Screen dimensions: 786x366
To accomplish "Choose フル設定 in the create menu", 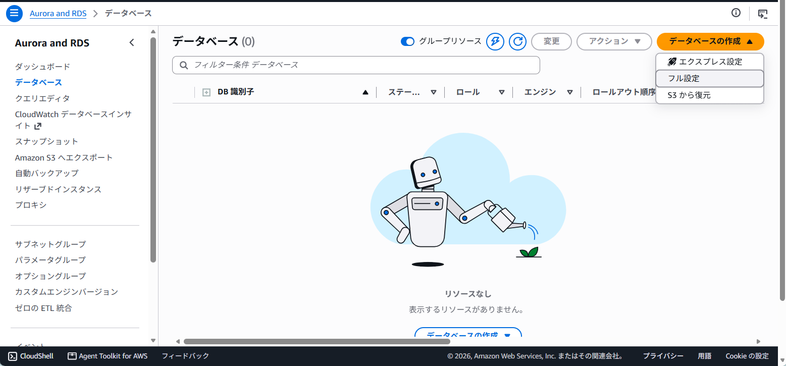I will click(x=710, y=78).
